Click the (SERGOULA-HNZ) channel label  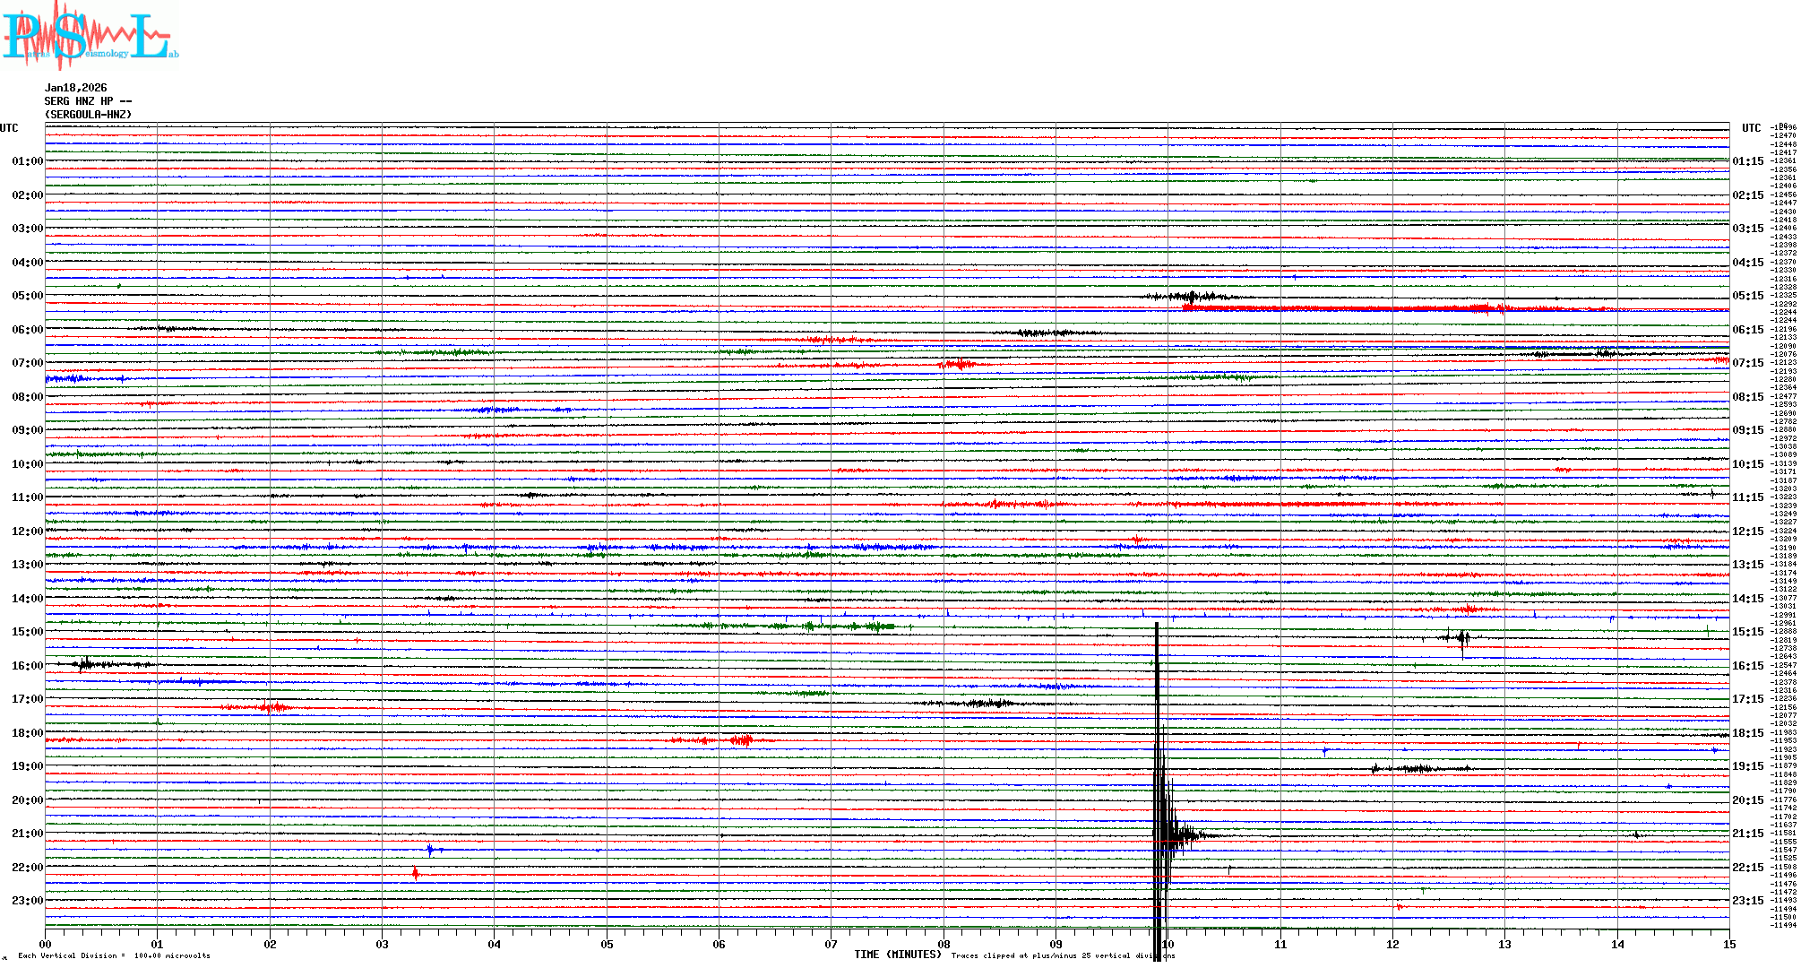pyautogui.click(x=88, y=115)
